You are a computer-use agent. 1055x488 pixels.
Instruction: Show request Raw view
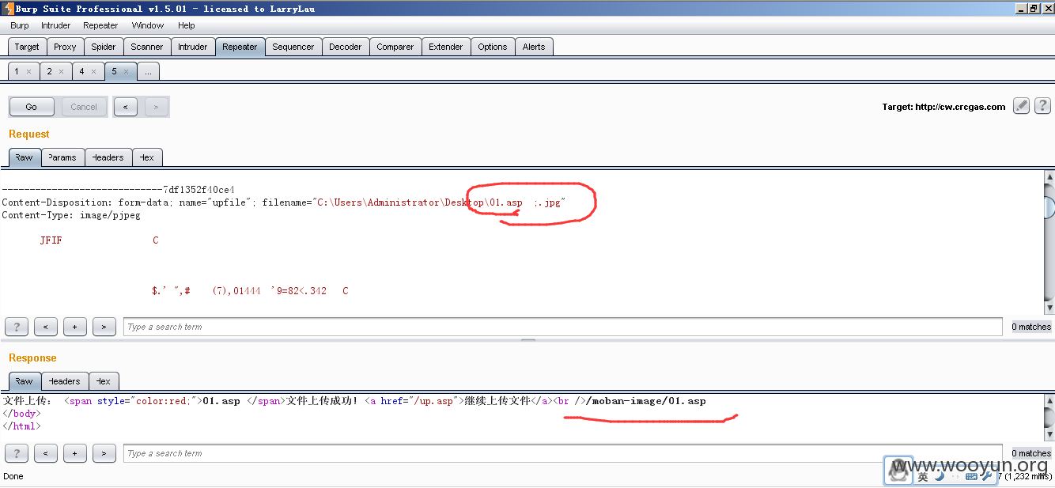click(x=25, y=157)
